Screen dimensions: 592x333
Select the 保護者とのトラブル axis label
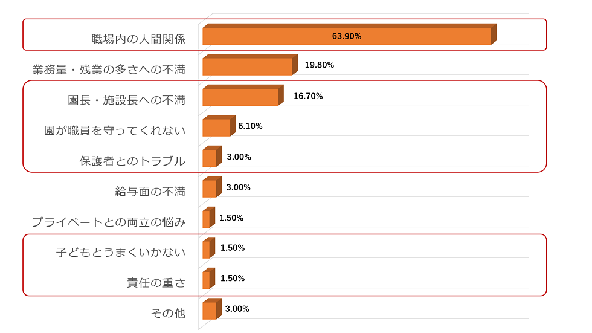click(132, 161)
